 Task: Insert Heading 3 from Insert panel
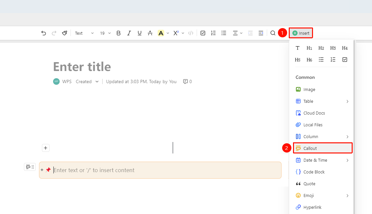point(333,48)
